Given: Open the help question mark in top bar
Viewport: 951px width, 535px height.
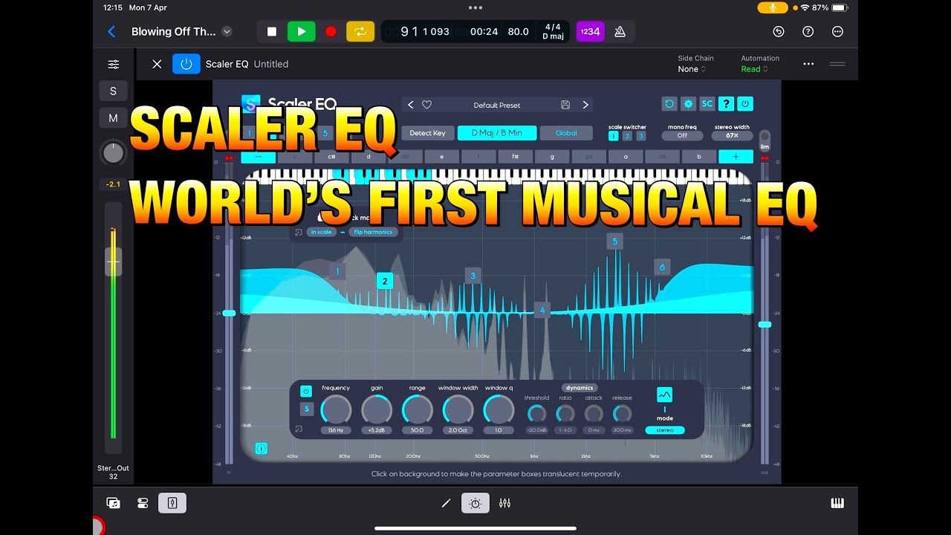Looking at the screenshot, I should [x=808, y=31].
